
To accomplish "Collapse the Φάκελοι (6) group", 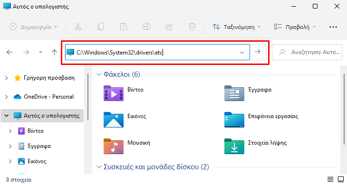I will (99, 74).
